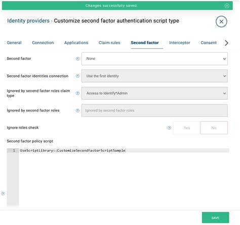Go back via Identity providers breadcrumb link
Screen dimensions: 240x225
(28, 21)
